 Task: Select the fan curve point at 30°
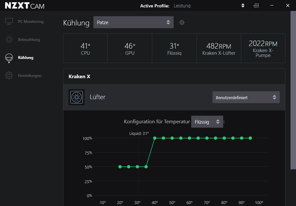click(137, 167)
